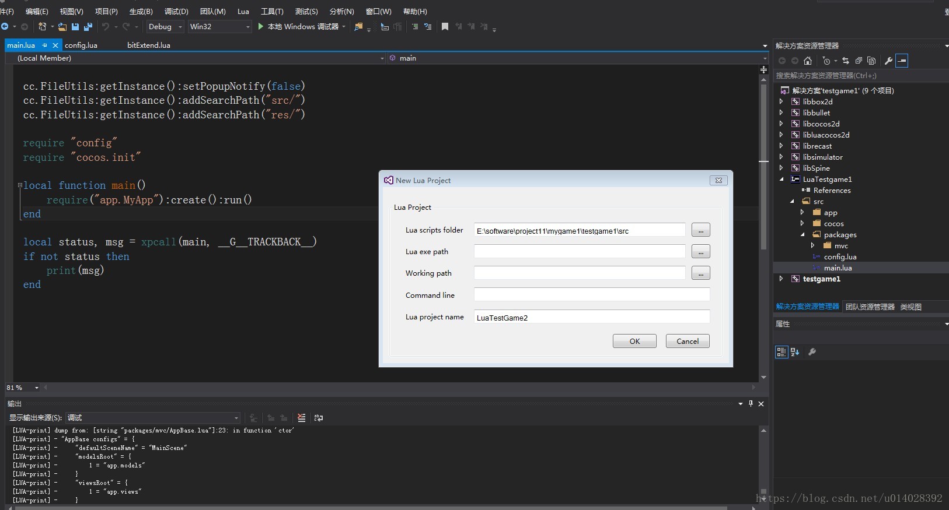Click the Home icon in Solution Explorer
Image resolution: width=949 pixels, height=510 pixels.
pyautogui.click(x=808, y=61)
